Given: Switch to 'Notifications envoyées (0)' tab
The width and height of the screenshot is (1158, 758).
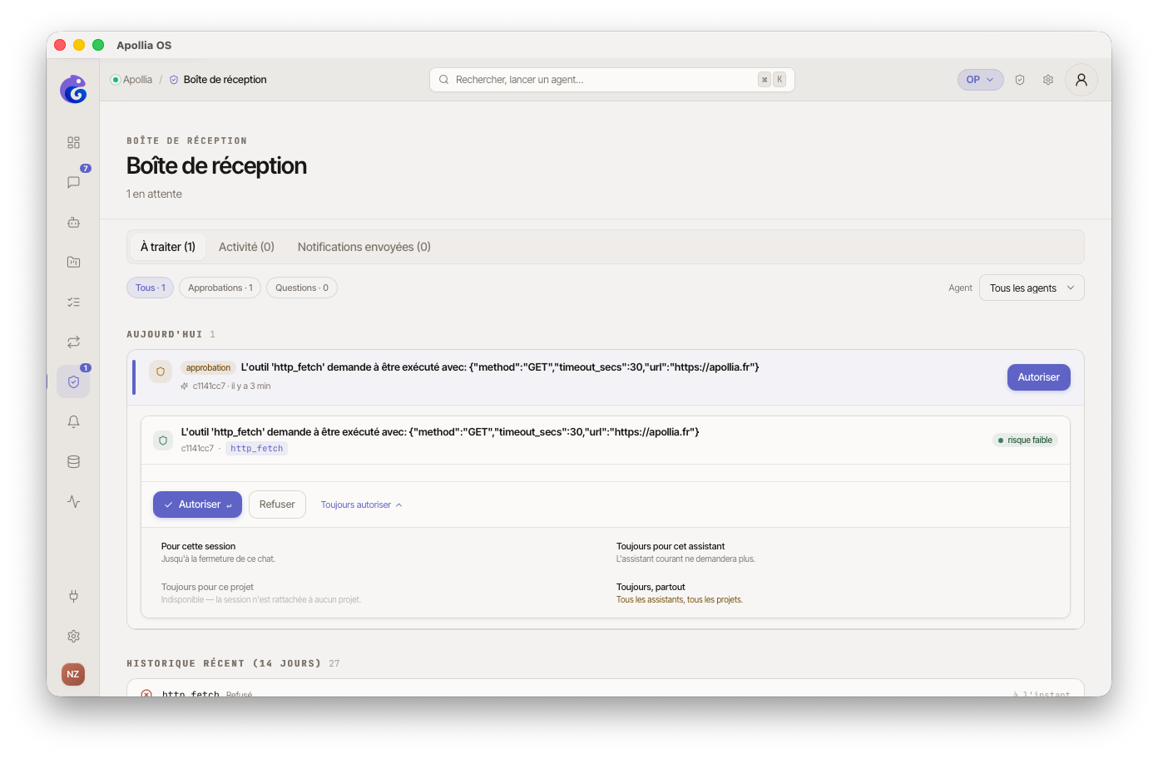Looking at the screenshot, I should 364,247.
